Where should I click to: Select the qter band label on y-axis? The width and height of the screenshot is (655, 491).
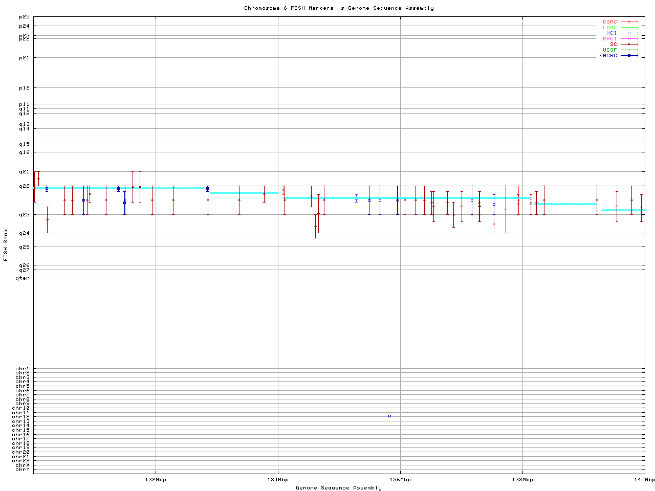click(x=23, y=278)
